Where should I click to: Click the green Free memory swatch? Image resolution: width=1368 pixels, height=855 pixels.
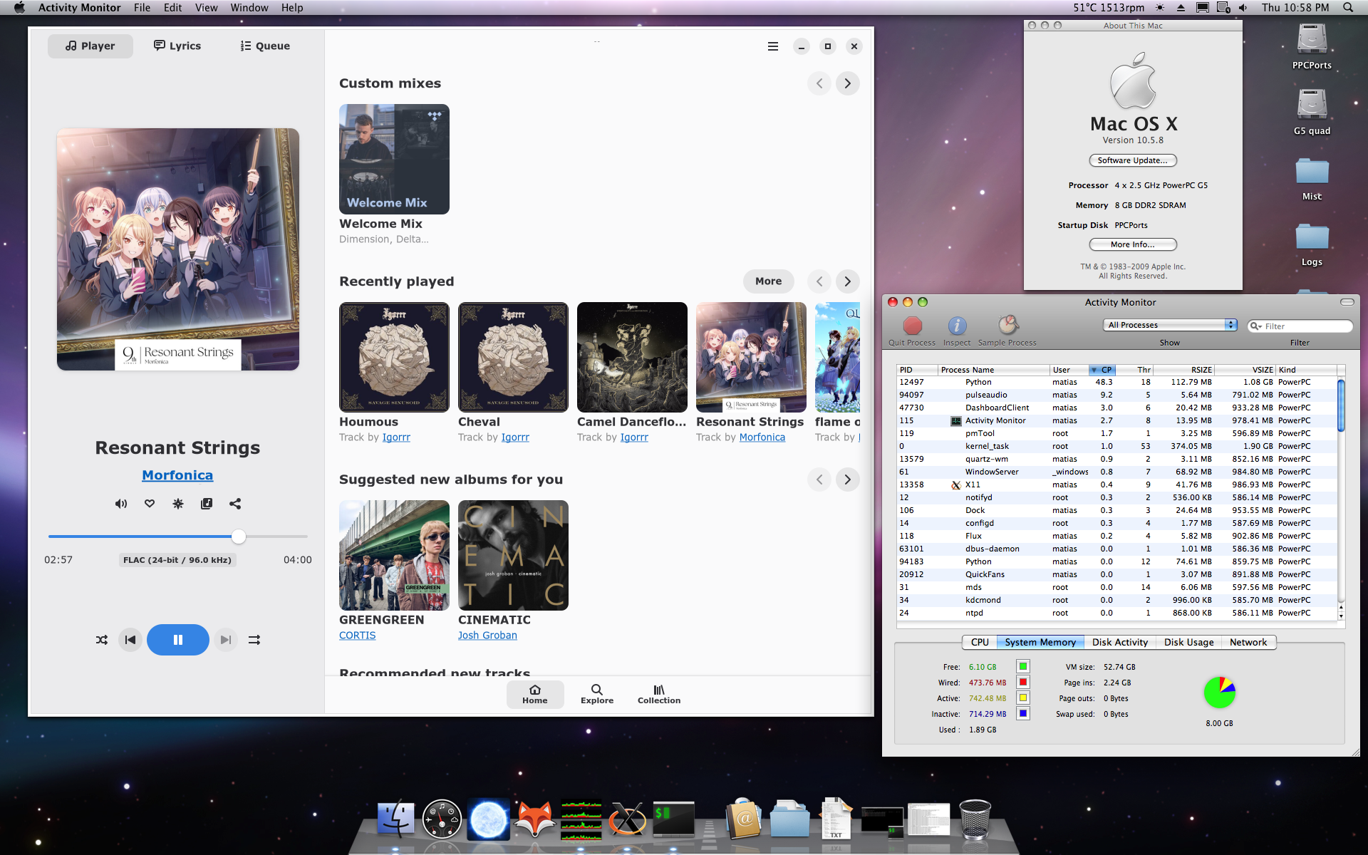point(1023,667)
